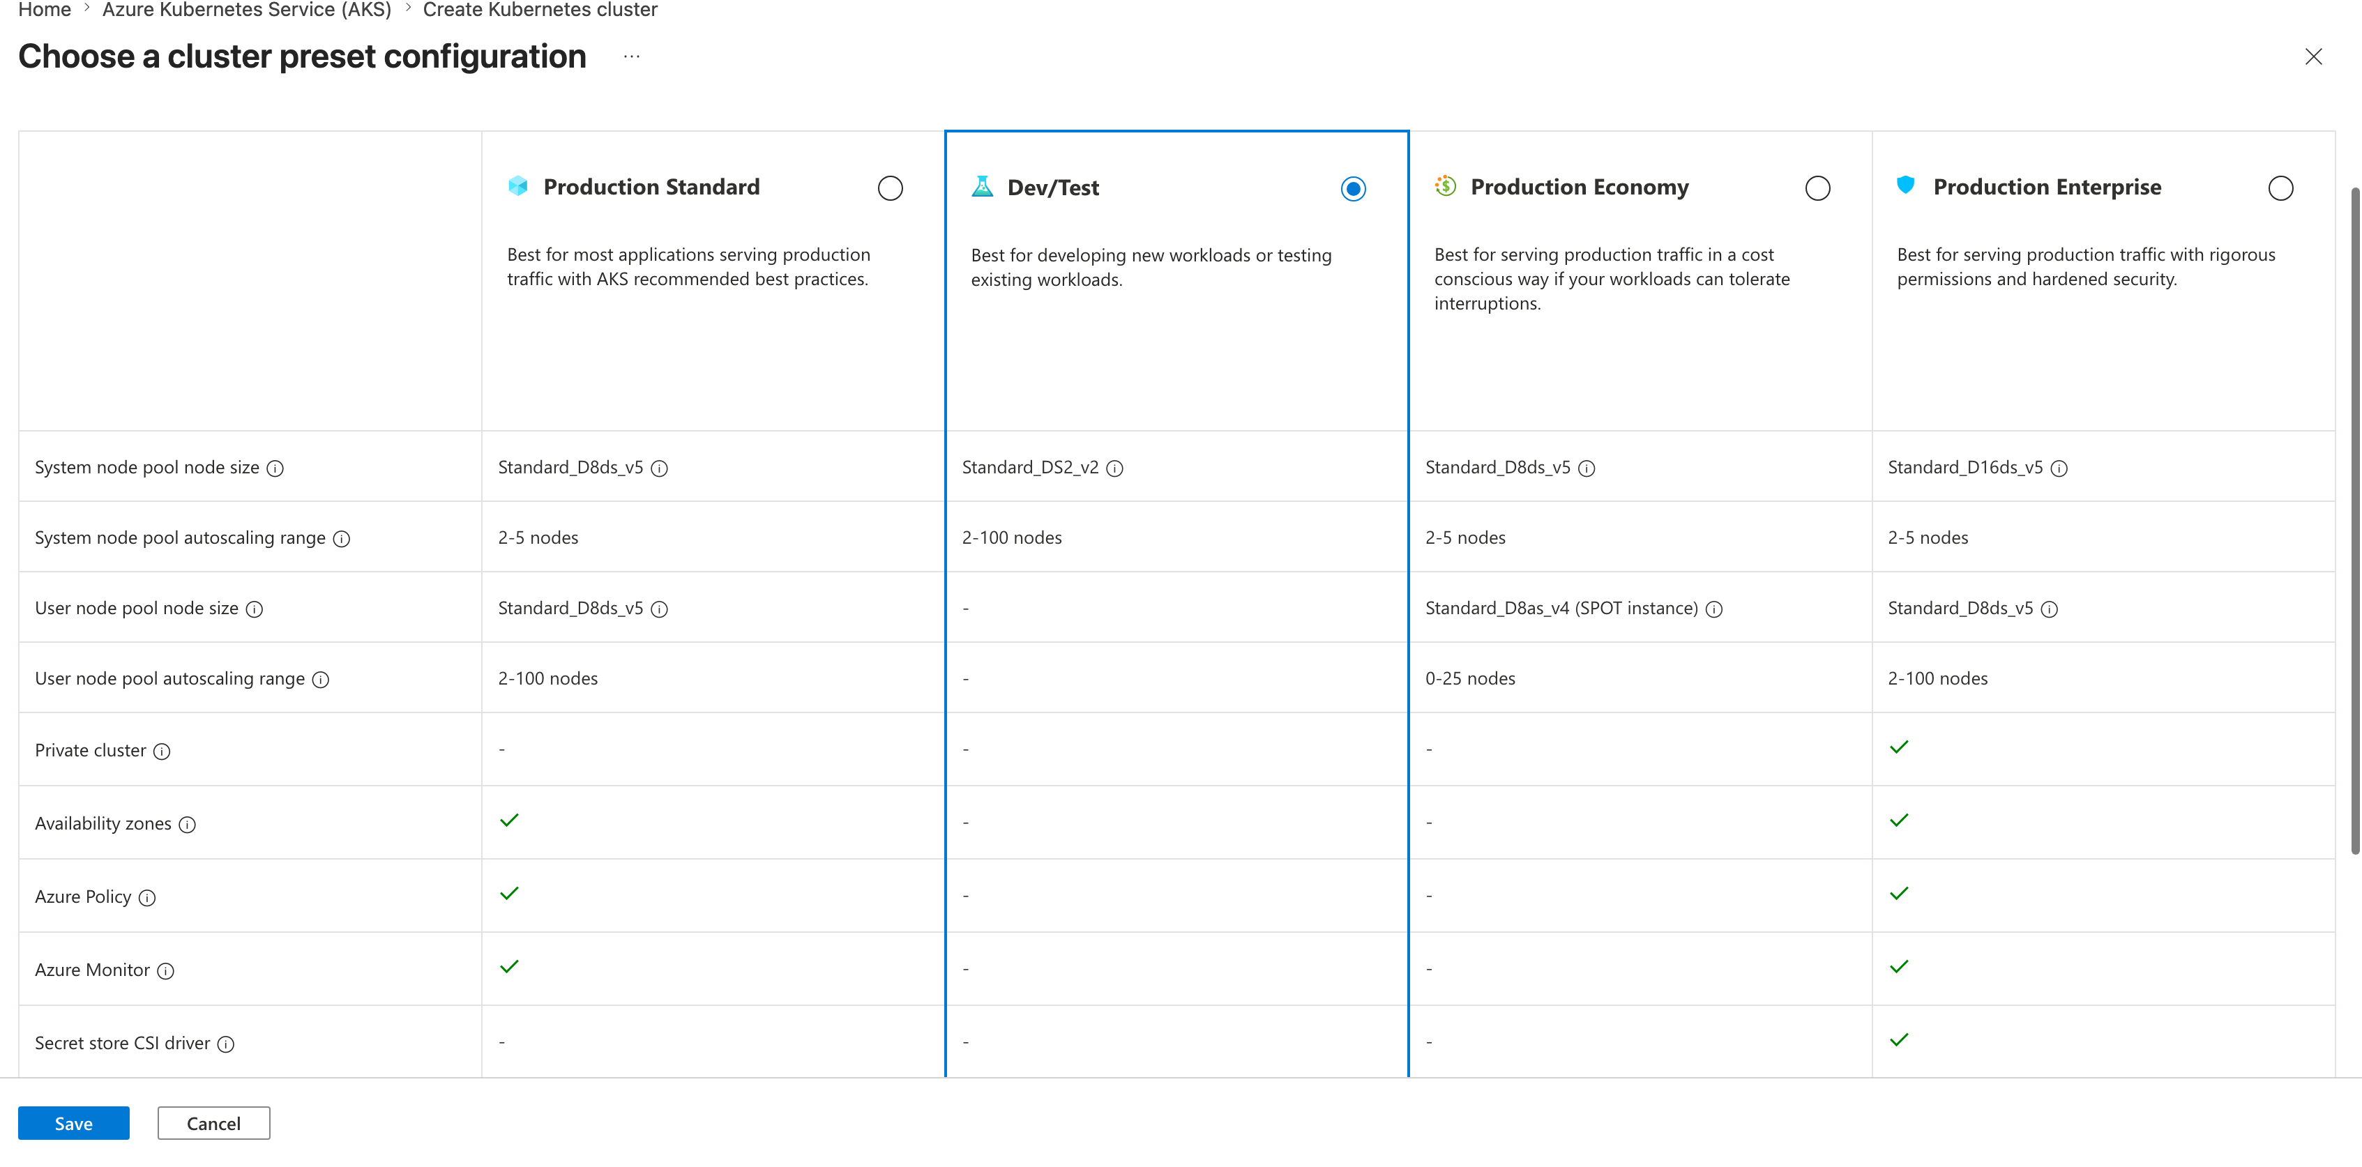This screenshot has width=2362, height=1167.
Task: Show info tooltip for Azure Policy
Action: coord(146,899)
